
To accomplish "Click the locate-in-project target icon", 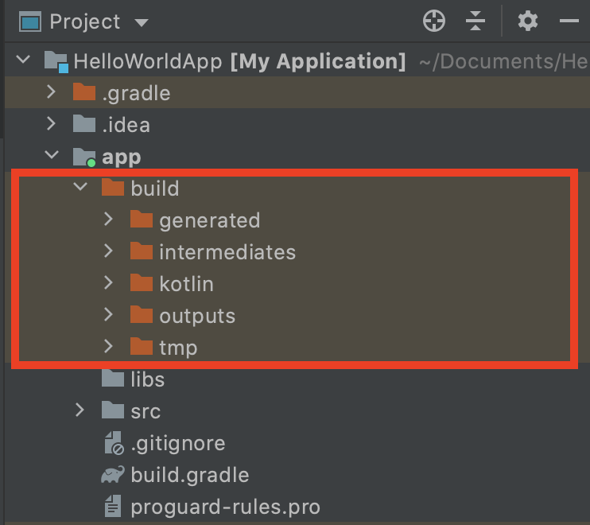I will [434, 21].
